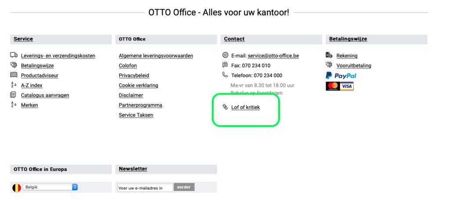Open the Lof of kritiek link
Viewport: 450px width, 202px height.
[245, 107]
